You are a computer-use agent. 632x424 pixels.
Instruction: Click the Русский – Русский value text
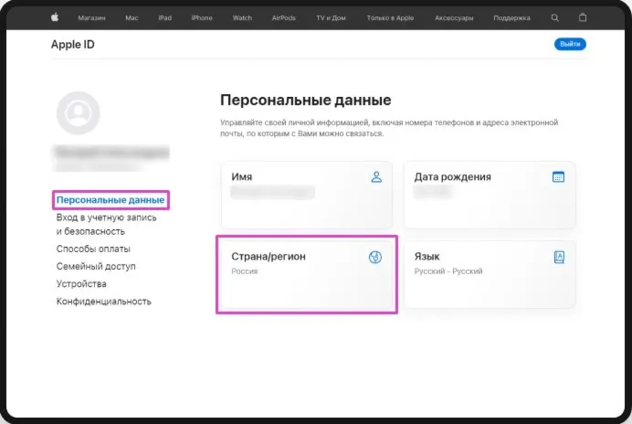tap(448, 271)
